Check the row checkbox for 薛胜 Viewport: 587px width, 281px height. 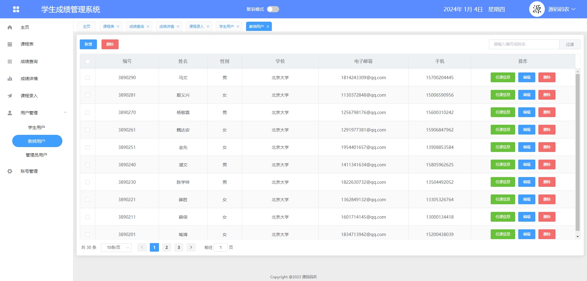coord(88,200)
